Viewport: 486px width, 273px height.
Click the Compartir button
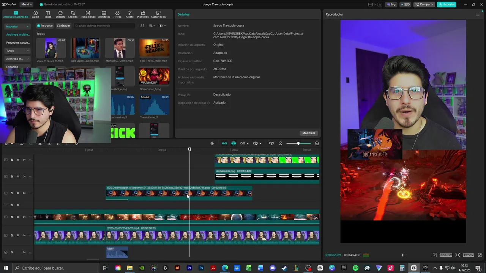pyautogui.click(x=424, y=5)
